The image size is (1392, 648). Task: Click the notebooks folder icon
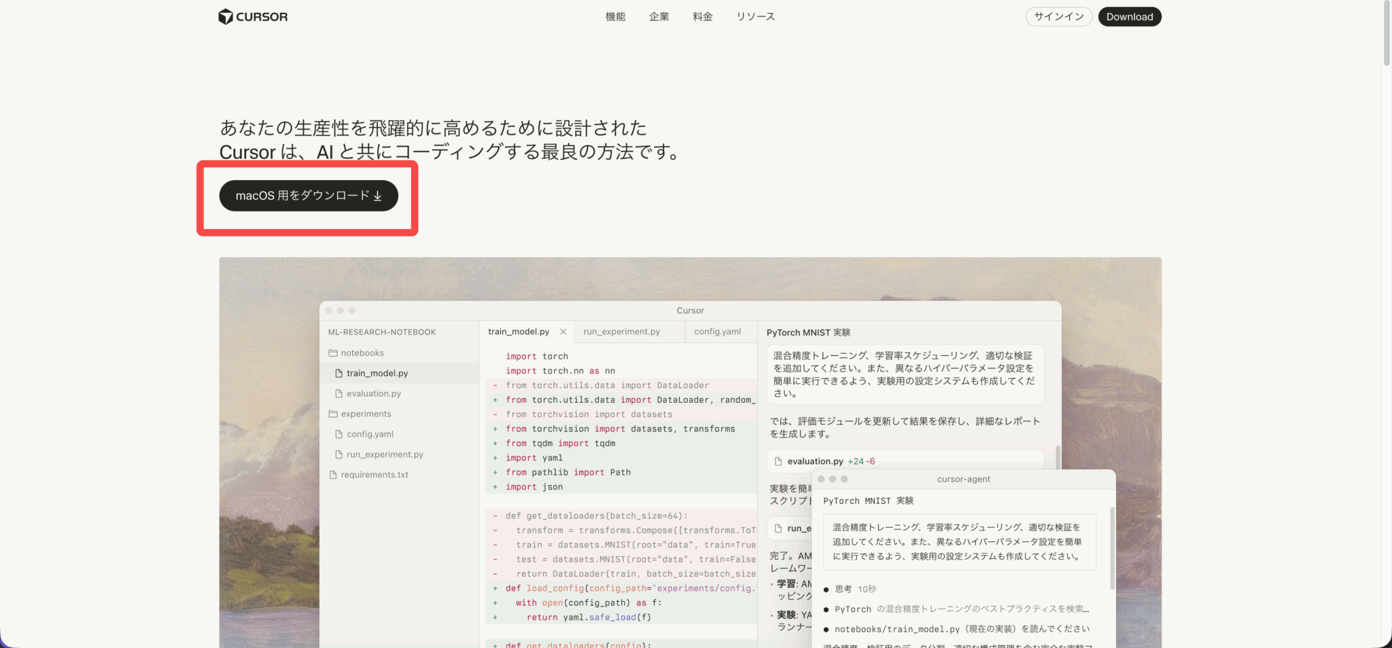333,353
